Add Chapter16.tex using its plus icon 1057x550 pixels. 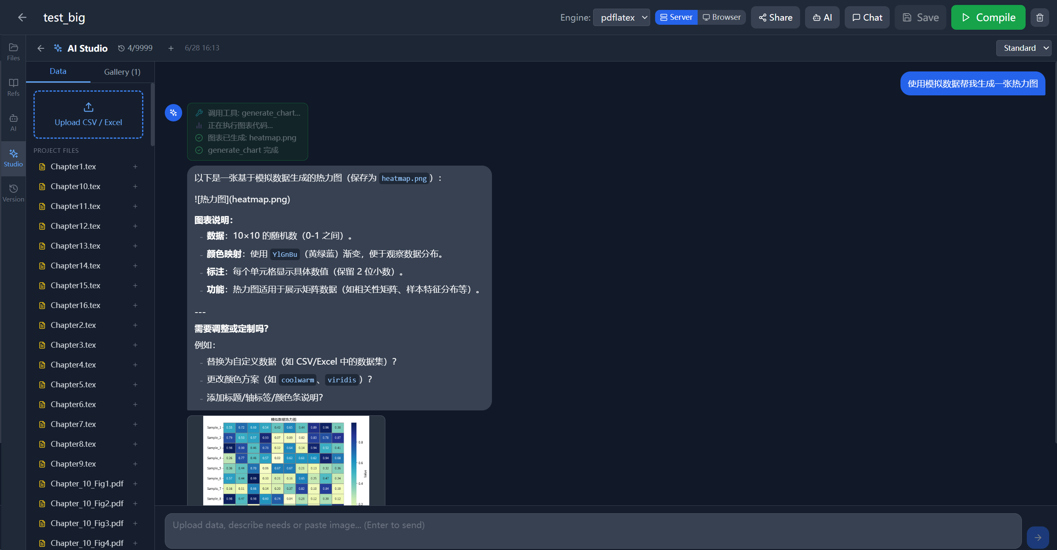click(135, 305)
